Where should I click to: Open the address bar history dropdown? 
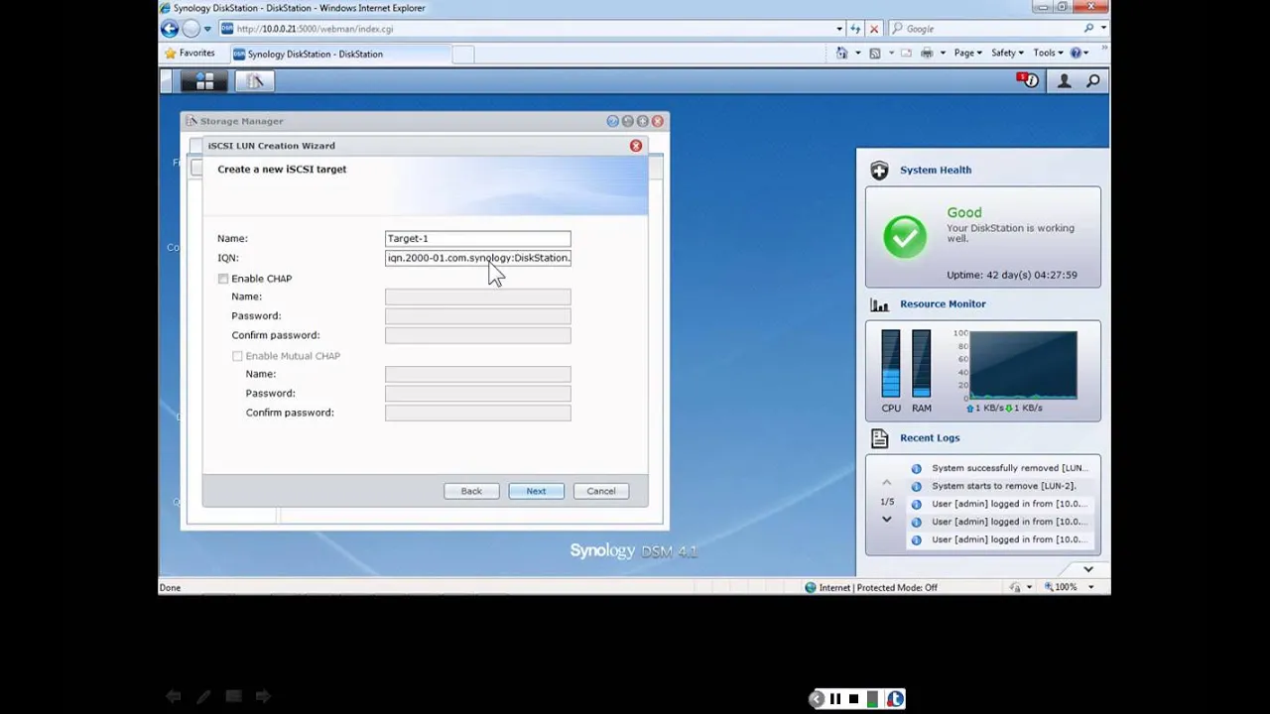pos(839,29)
